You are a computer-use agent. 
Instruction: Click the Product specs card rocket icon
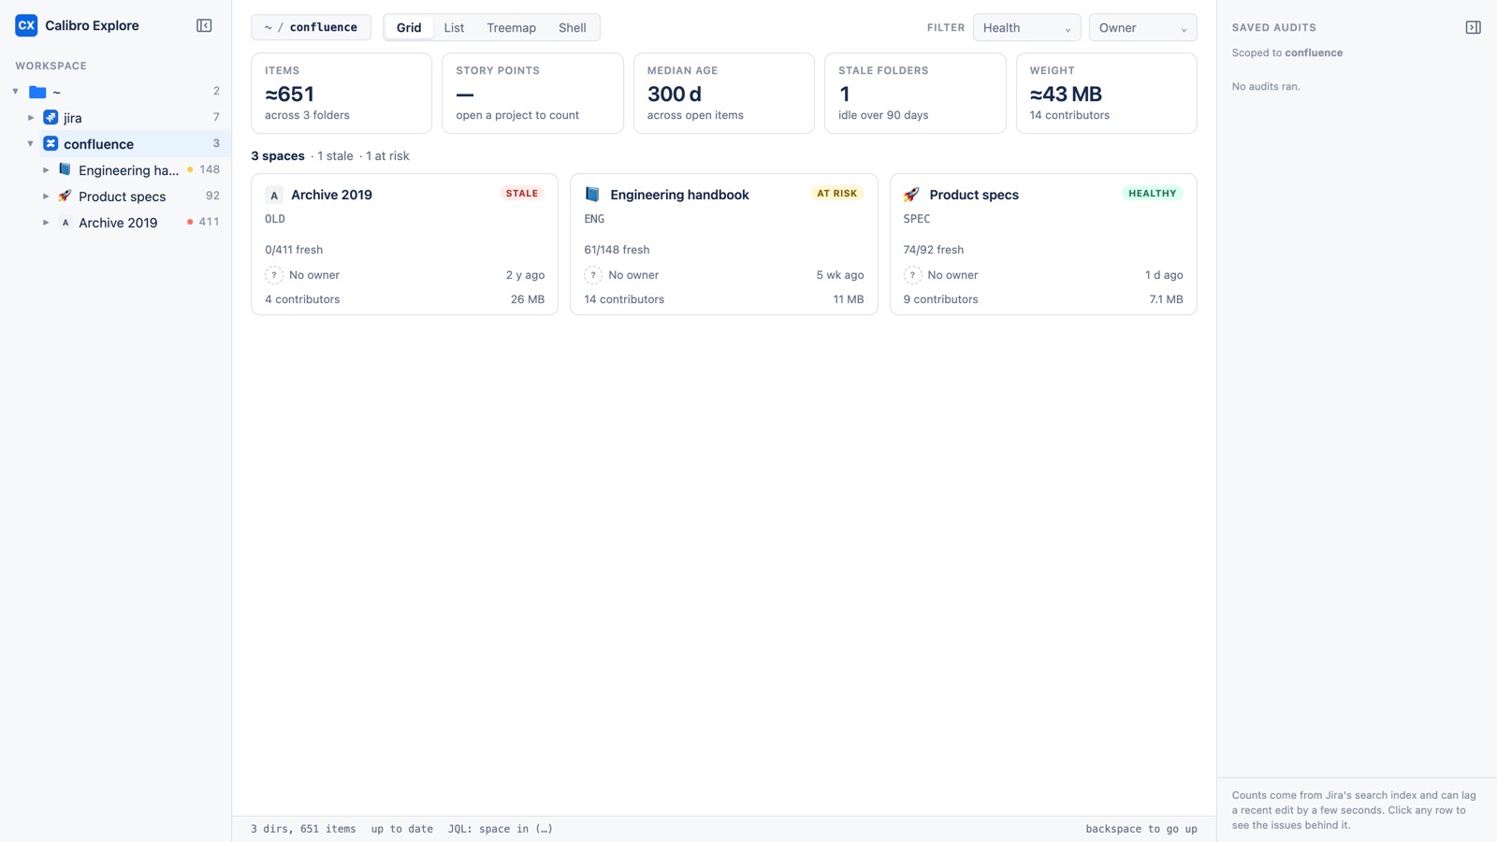[911, 194]
